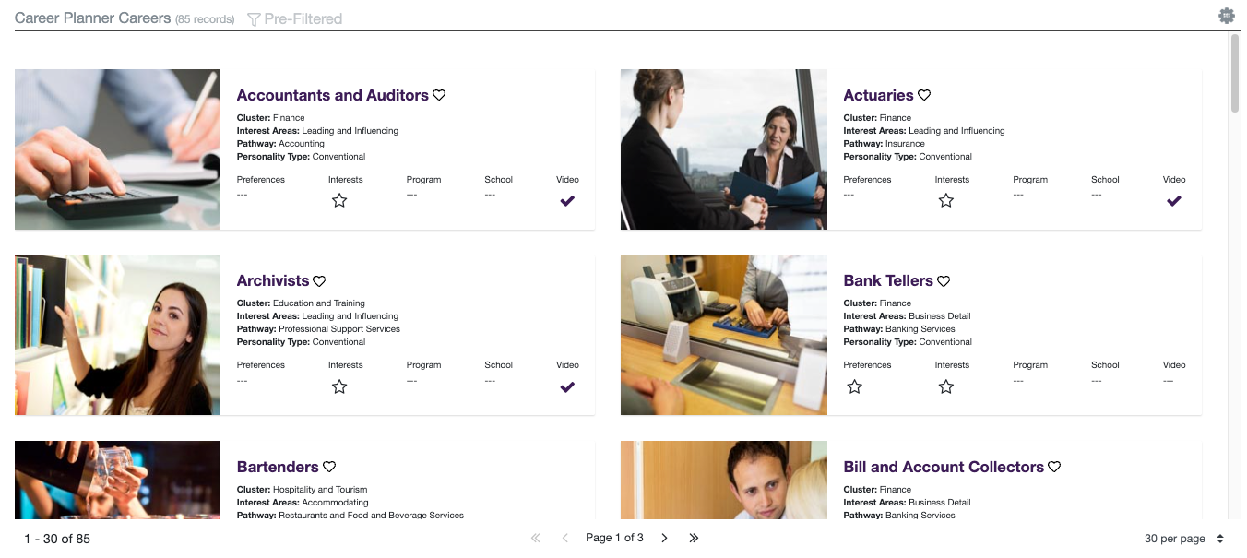Viewport: 1247px width, 558px height.
Task: Click the Career Planner Careers heading
Action: (x=93, y=18)
